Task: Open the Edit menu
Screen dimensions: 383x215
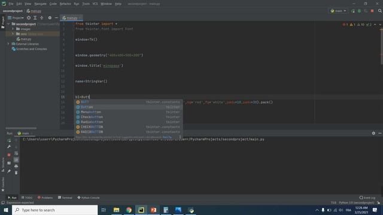Action: (x=19, y=4)
